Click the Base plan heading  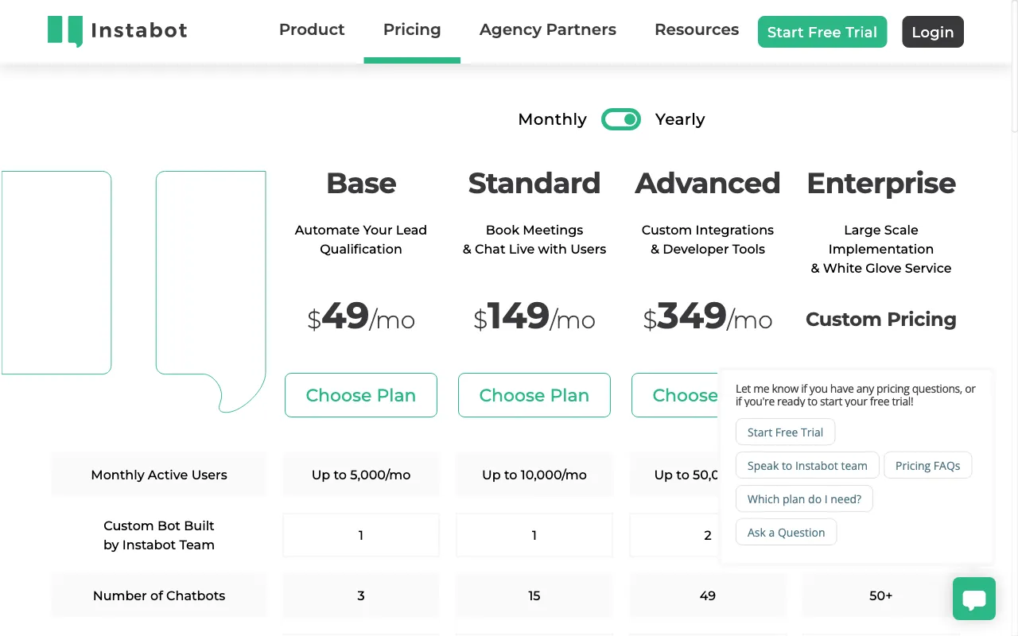[361, 184]
